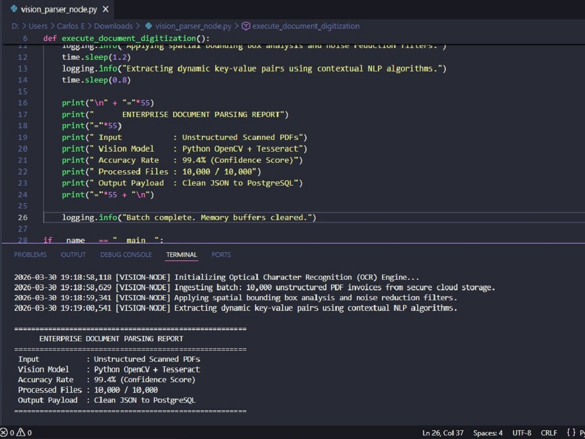Click Python icon in breadcrumb path

click(149, 26)
